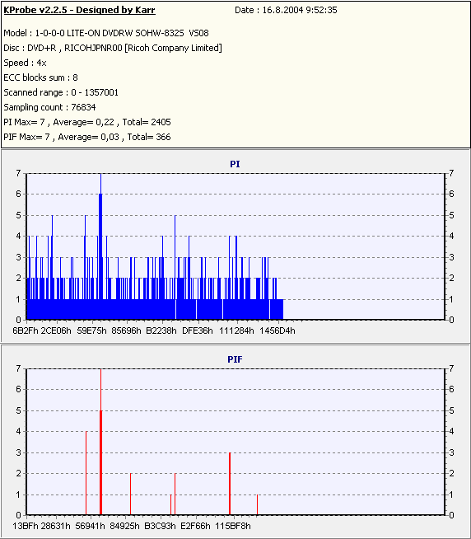Click the '115BF8h' label on PIF chart axis
This screenshot has height=539, width=471.
point(233,526)
